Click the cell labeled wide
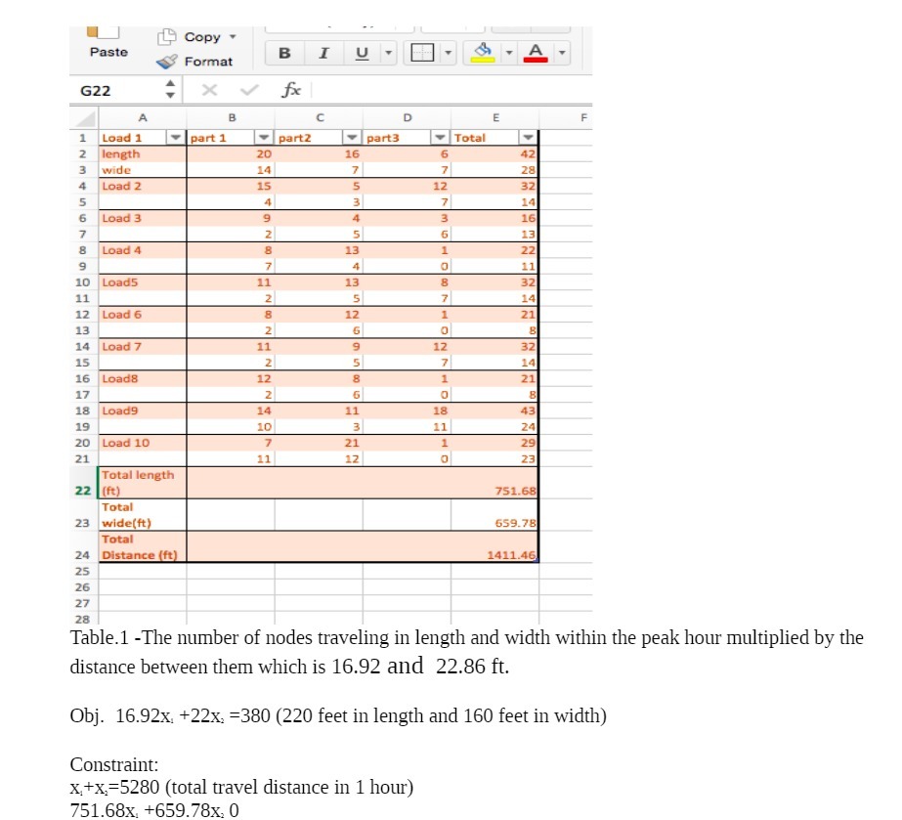 [143, 170]
